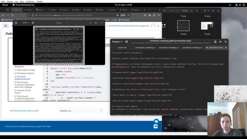This screenshot has width=247, height=139.
Task: Bookmark this page with the star icon
Action: click(128, 15)
